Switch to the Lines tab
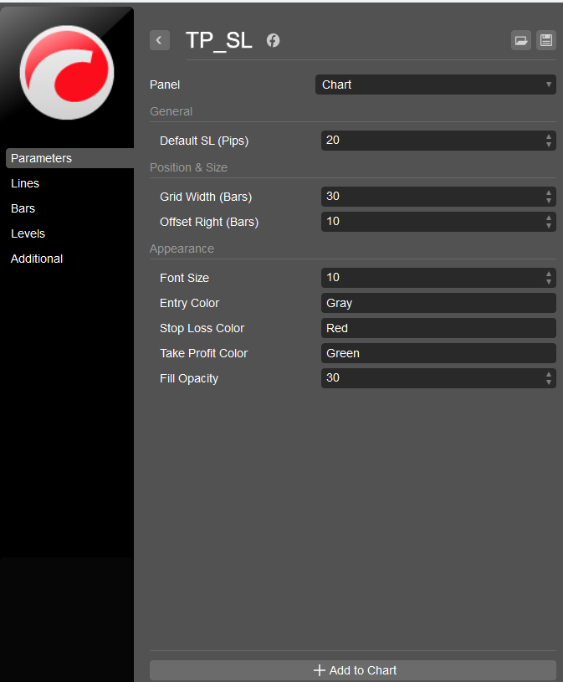 point(25,183)
